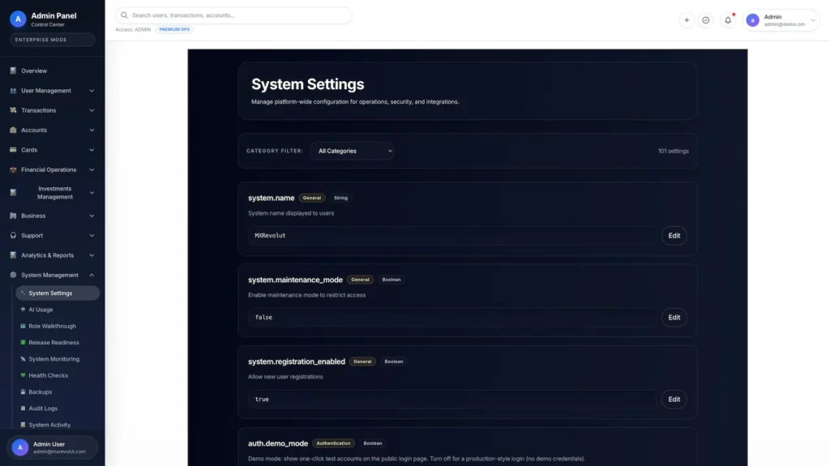Expand the Analytics & Reports chevron
Image resolution: width=830 pixels, height=466 pixels.
click(92, 255)
